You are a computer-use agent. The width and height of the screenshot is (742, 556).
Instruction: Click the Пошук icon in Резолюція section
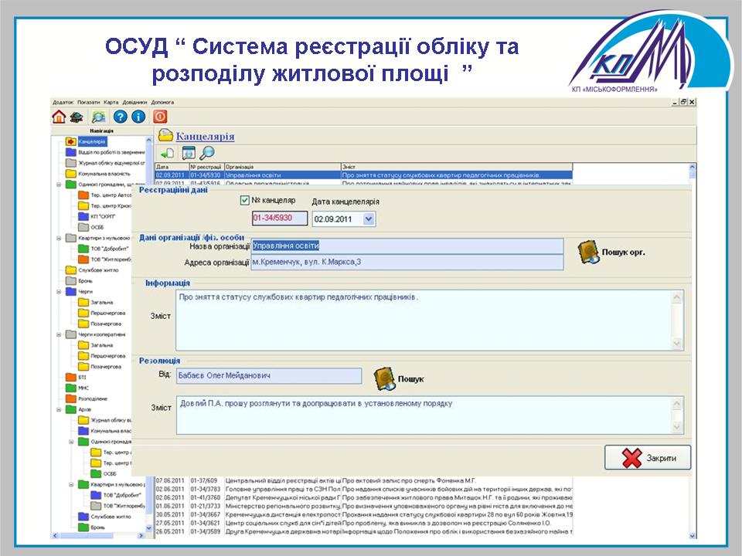pyautogui.click(x=384, y=378)
